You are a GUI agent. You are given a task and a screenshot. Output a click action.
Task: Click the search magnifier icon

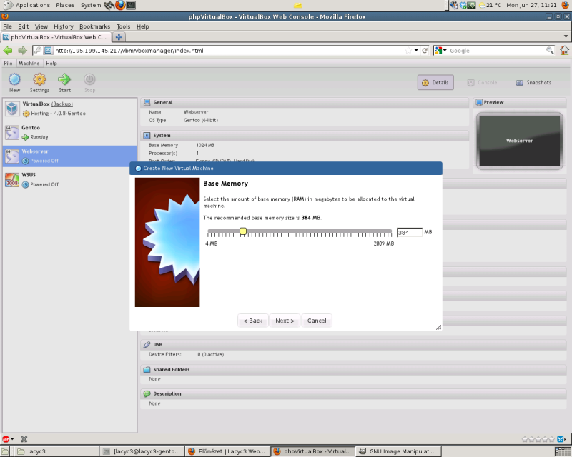[550, 51]
